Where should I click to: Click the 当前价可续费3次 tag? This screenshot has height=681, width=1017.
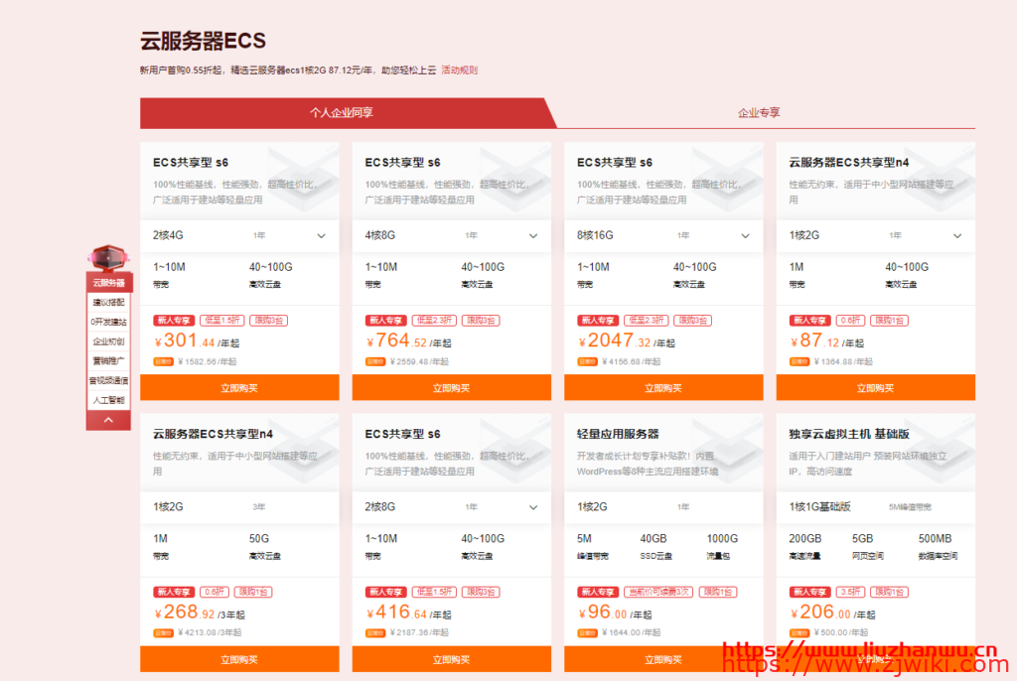click(659, 592)
